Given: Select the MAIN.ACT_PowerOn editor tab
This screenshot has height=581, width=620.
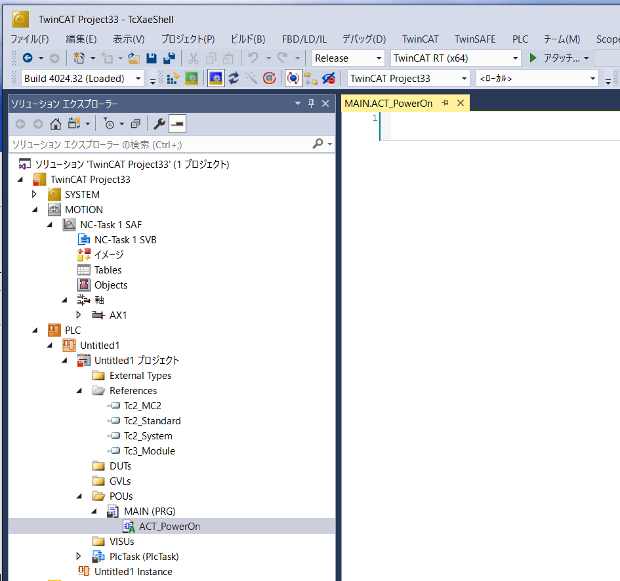Looking at the screenshot, I should [x=388, y=104].
